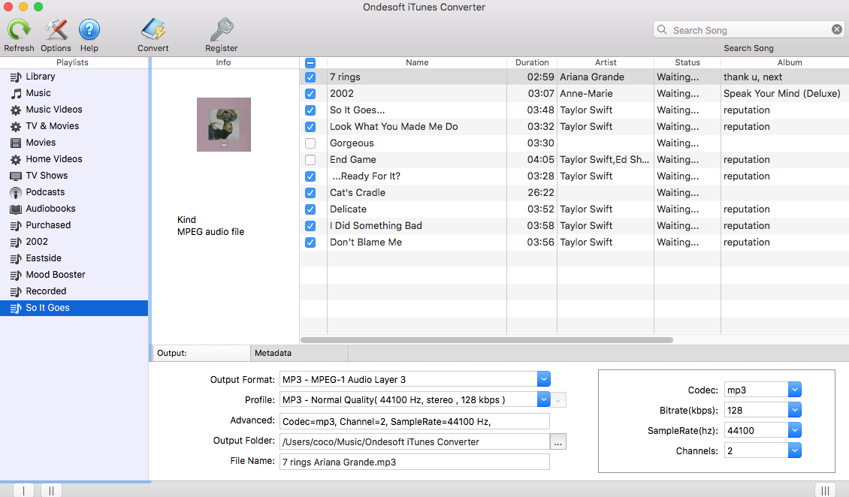This screenshot has width=849, height=497.
Task: Check the Gorgeous song checkbox
Action: point(310,143)
